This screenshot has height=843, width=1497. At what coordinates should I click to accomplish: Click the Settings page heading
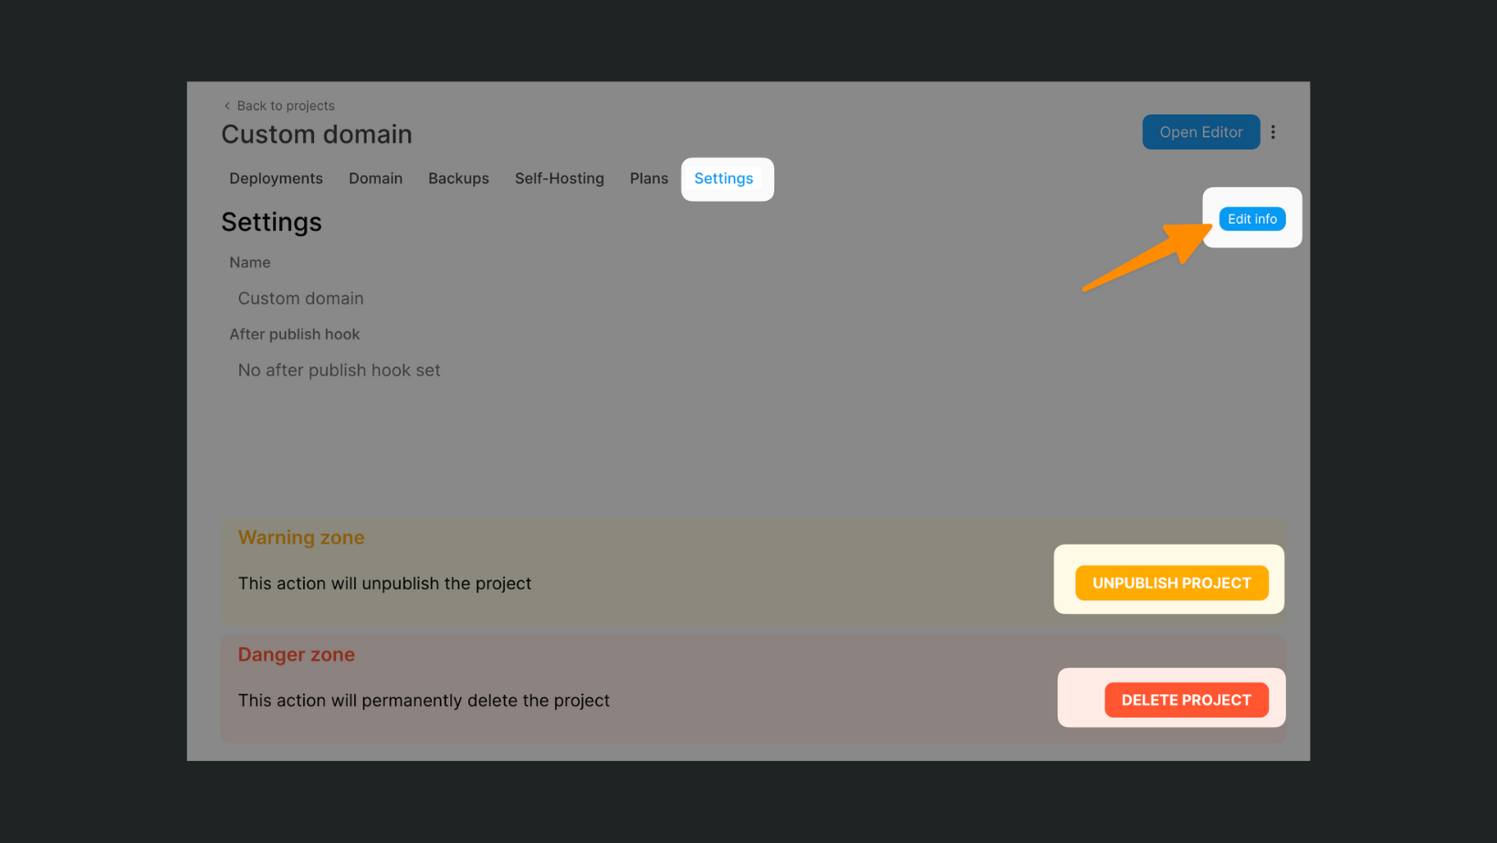click(271, 222)
